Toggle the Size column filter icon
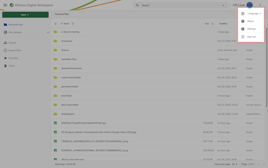The image size is (268, 168). click(x=213, y=24)
